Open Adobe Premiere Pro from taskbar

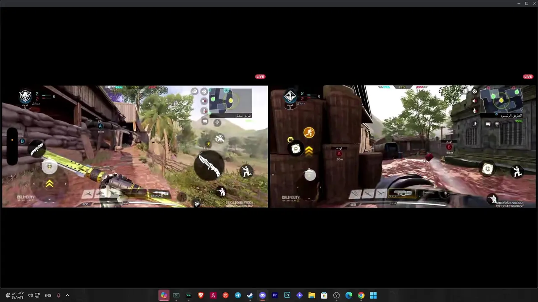pos(275,295)
